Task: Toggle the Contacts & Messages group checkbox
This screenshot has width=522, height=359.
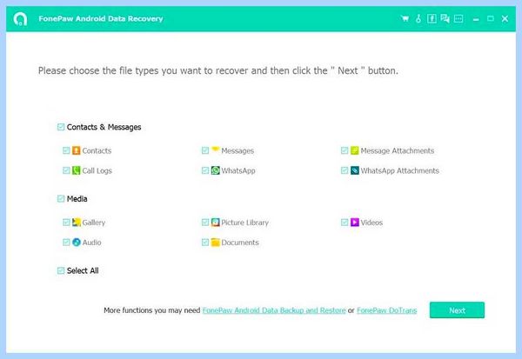Action: click(x=61, y=127)
